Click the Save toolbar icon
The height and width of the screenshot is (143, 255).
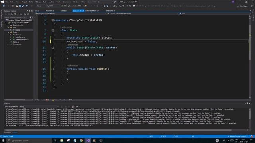coord(20,6)
